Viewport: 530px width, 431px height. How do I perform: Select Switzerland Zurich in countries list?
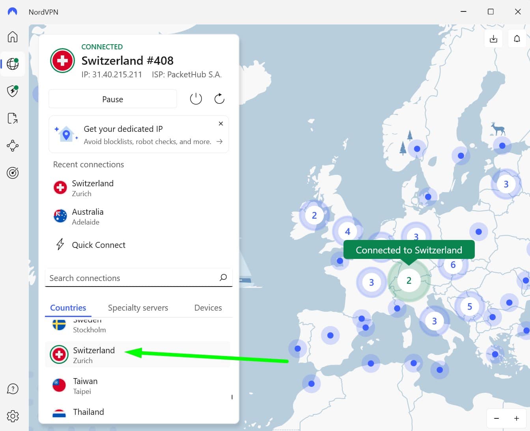pos(138,354)
